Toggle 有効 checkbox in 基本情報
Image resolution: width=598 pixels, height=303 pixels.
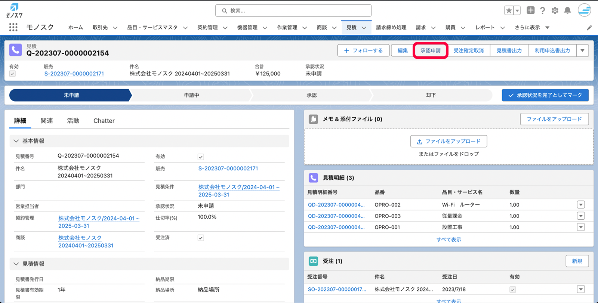[201, 157]
